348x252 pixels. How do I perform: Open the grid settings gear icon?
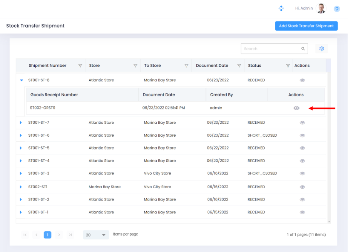point(321,49)
